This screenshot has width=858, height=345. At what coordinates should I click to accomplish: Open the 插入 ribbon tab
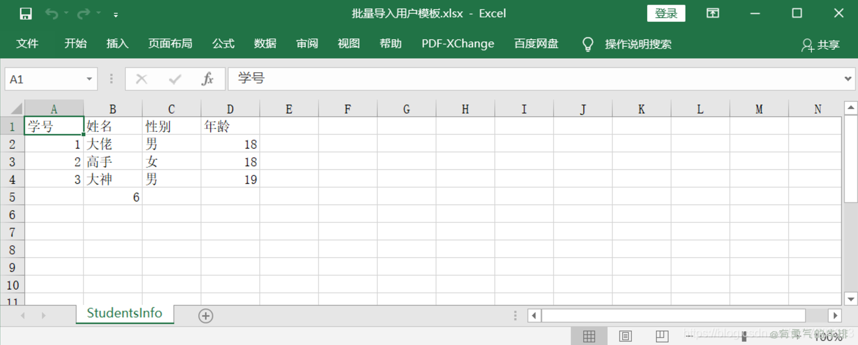coord(117,44)
